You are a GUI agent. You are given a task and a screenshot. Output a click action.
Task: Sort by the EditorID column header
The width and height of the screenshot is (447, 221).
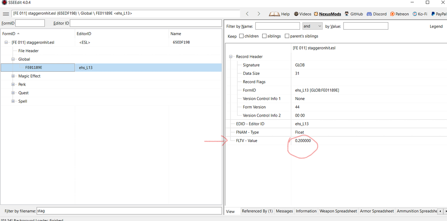[x=122, y=34]
